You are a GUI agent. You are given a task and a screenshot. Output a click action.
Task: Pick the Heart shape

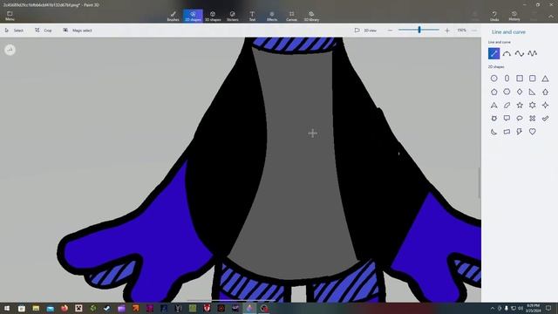(x=533, y=132)
